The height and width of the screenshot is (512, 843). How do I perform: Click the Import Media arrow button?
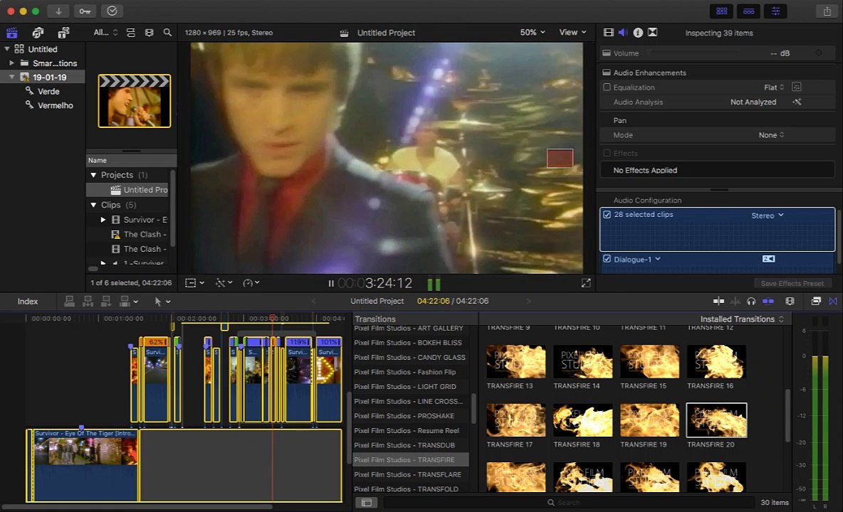[x=58, y=11]
